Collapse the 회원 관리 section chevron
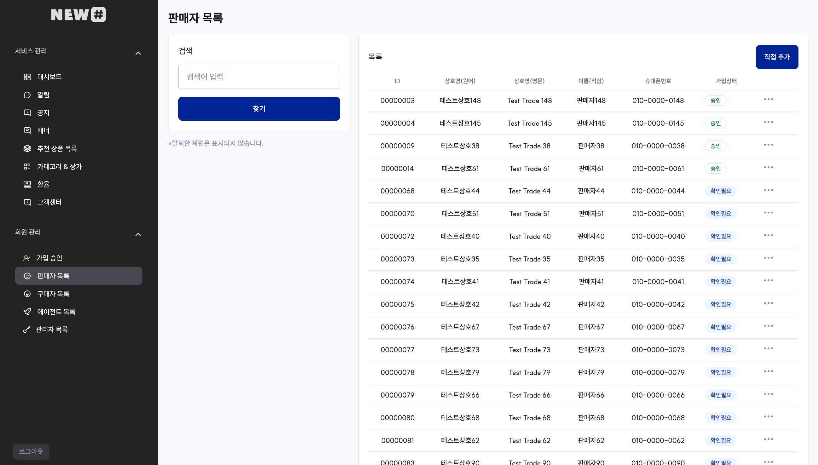This screenshot has height=465, width=818. pyautogui.click(x=138, y=234)
